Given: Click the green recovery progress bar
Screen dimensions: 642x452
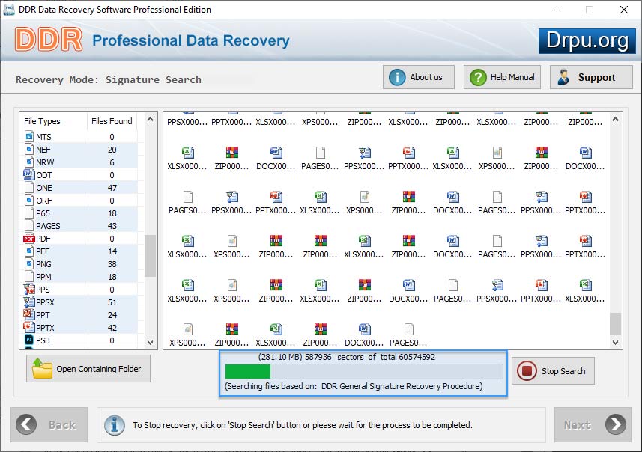Looking at the screenshot, I should pos(248,371).
